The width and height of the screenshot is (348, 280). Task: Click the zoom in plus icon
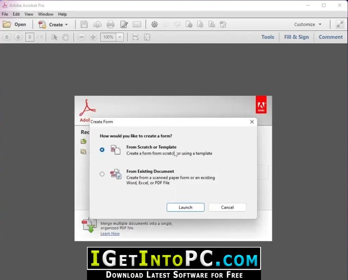(x=93, y=37)
